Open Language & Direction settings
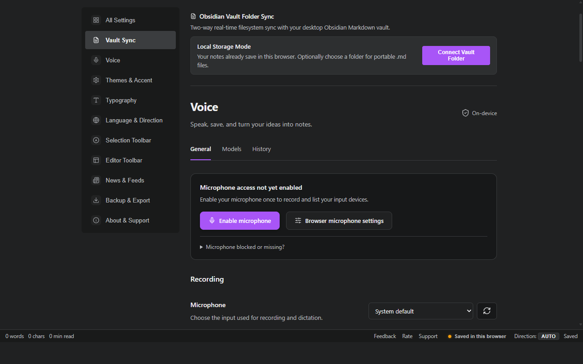This screenshot has width=583, height=364. pos(130,120)
